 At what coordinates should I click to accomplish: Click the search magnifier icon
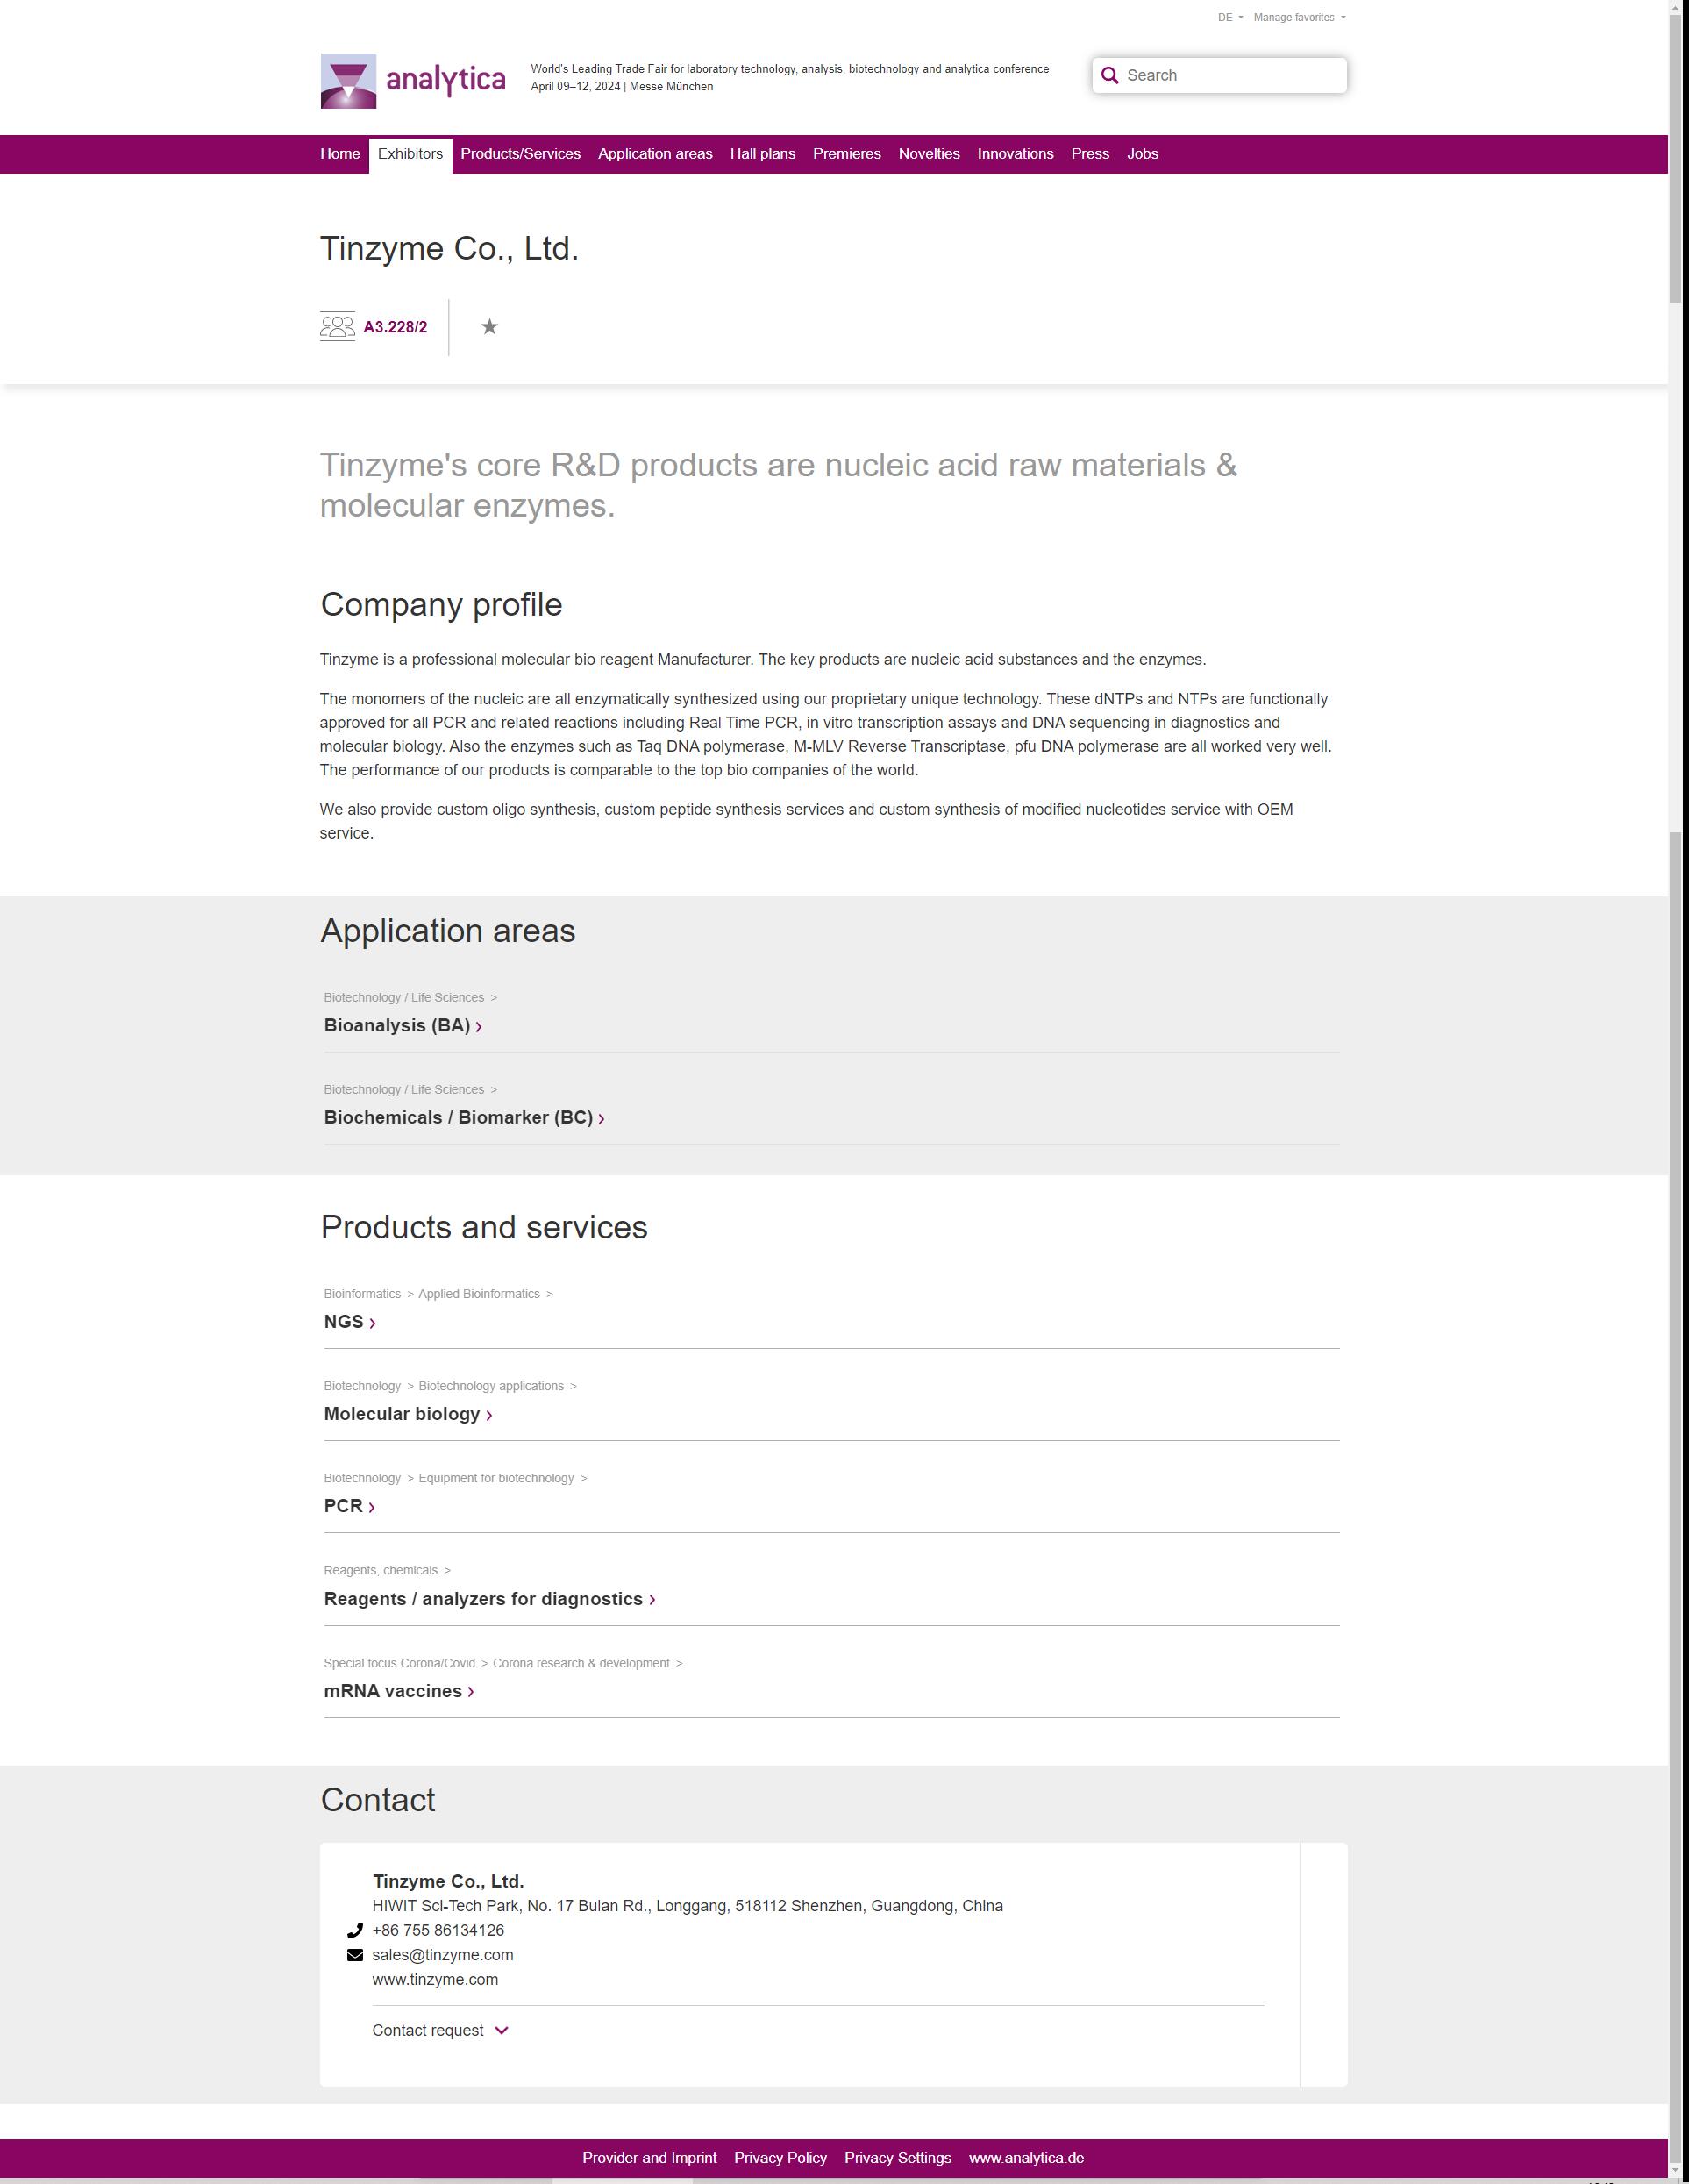(x=1109, y=76)
